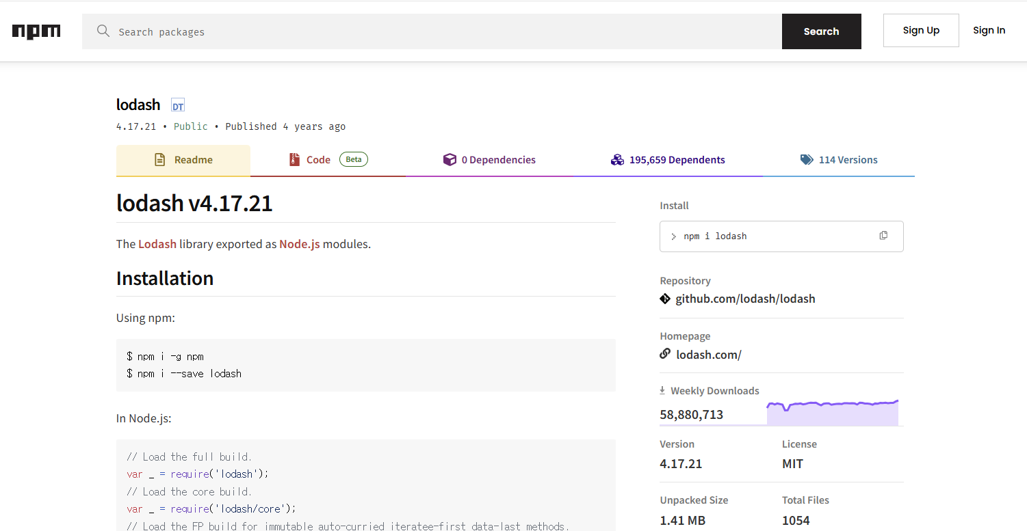Open the Readme tab
Image resolution: width=1027 pixels, height=531 pixels.
(183, 160)
